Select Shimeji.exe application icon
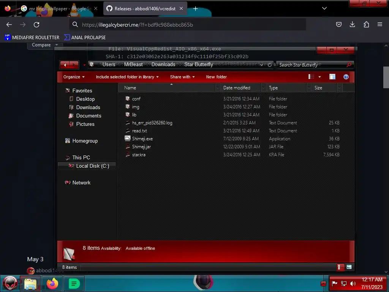 (x=128, y=138)
